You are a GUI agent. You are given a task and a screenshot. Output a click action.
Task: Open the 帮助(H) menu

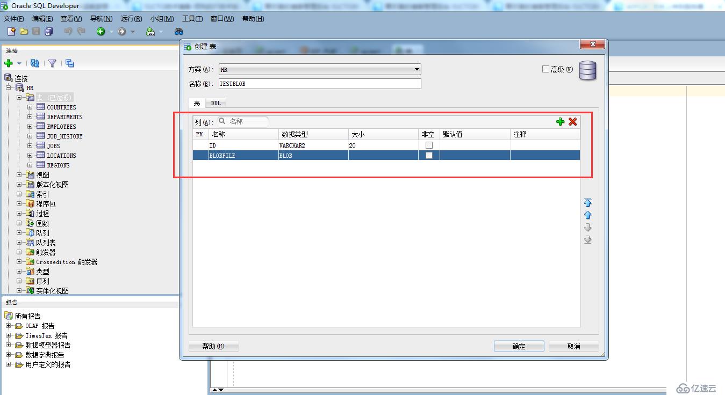pyautogui.click(x=253, y=19)
